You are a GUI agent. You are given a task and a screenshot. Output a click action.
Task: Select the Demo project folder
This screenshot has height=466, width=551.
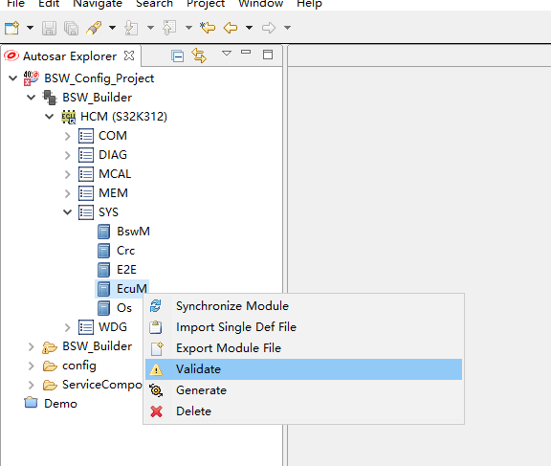point(60,404)
